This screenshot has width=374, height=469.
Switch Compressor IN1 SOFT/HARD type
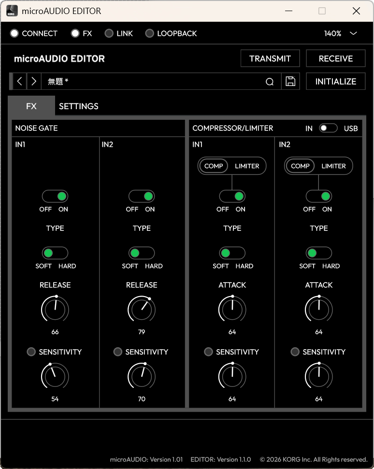232,253
